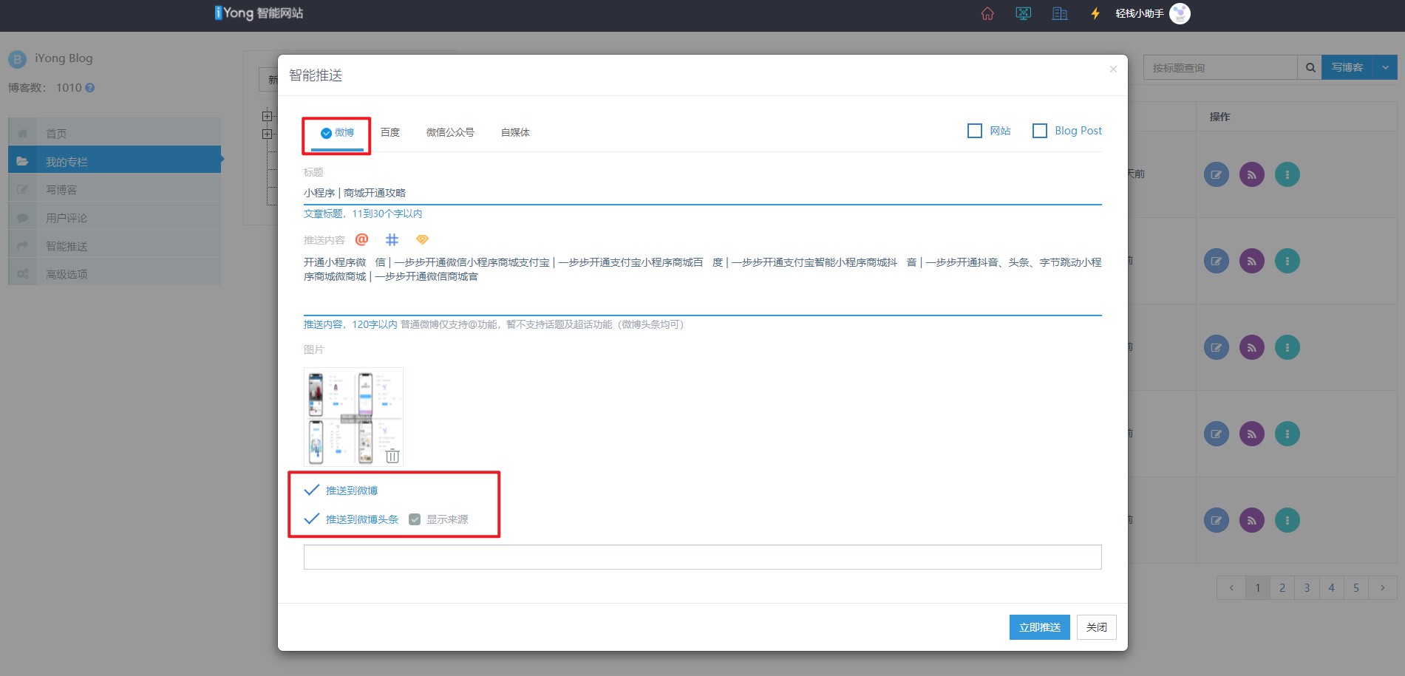This screenshot has width=1405, height=676.
Task: Open 我的专栏 in the sidebar
Action: point(115,161)
